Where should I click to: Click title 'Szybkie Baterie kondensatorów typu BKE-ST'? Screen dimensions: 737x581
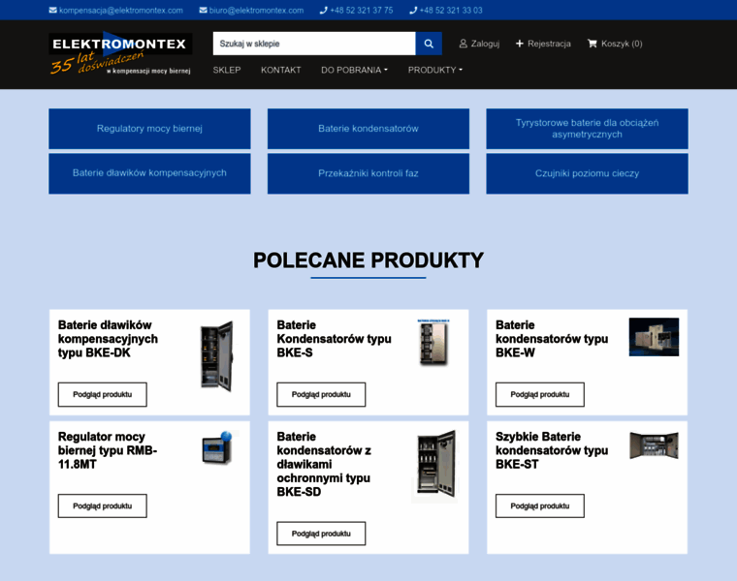552,450
